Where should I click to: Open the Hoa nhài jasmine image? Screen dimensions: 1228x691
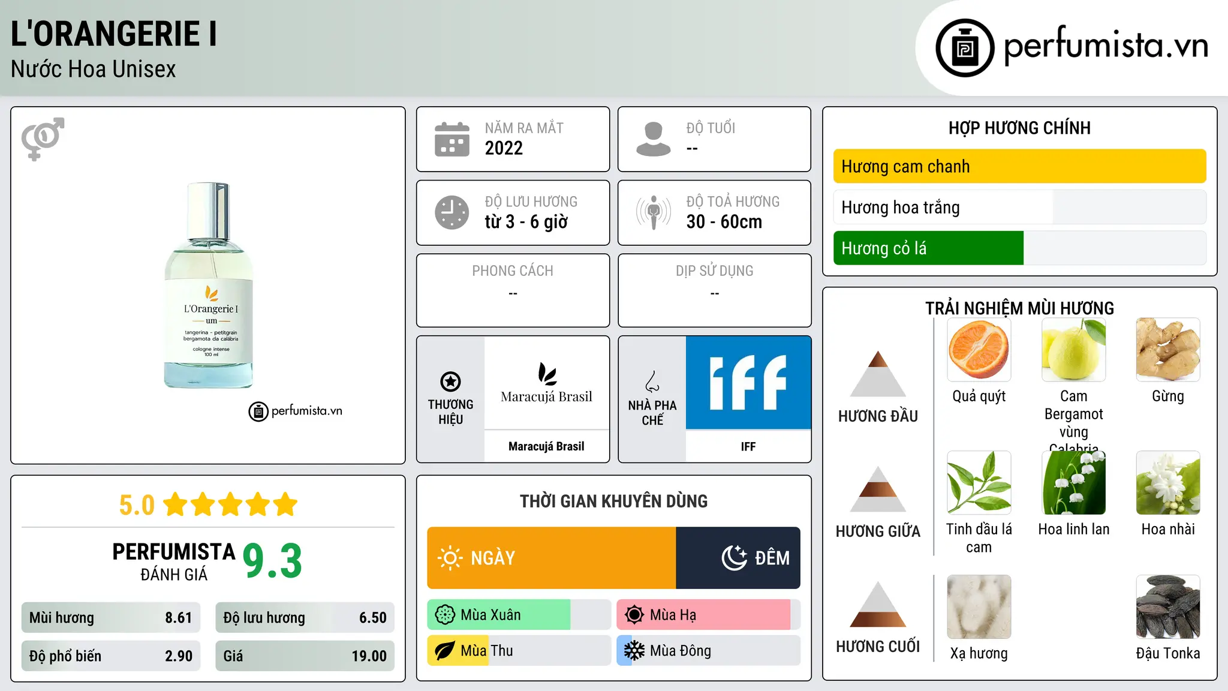tap(1168, 483)
